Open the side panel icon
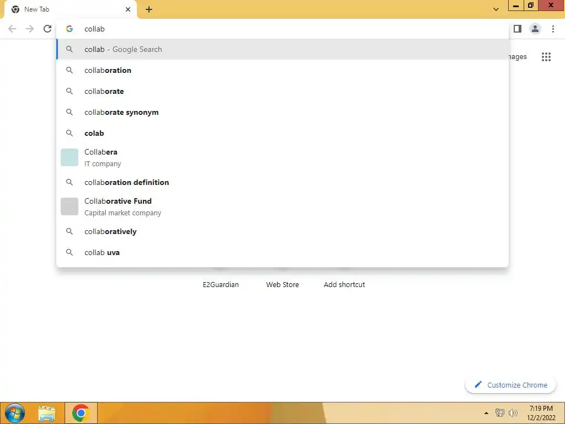The height and width of the screenshot is (424, 565). click(518, 29)
